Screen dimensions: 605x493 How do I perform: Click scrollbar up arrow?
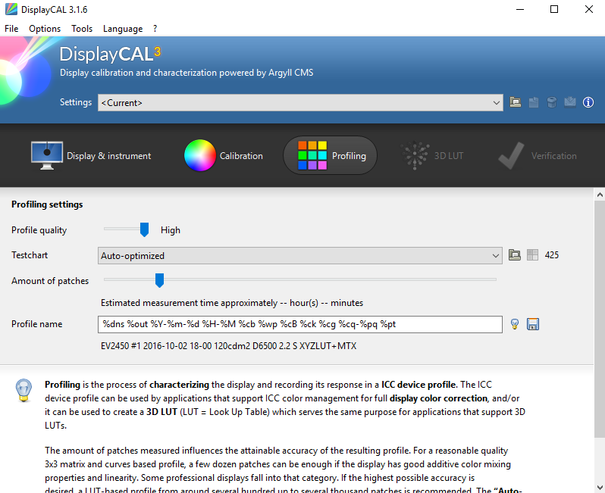600,195
